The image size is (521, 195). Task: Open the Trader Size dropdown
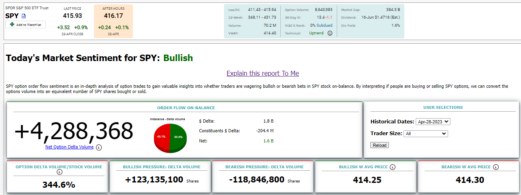426,134
